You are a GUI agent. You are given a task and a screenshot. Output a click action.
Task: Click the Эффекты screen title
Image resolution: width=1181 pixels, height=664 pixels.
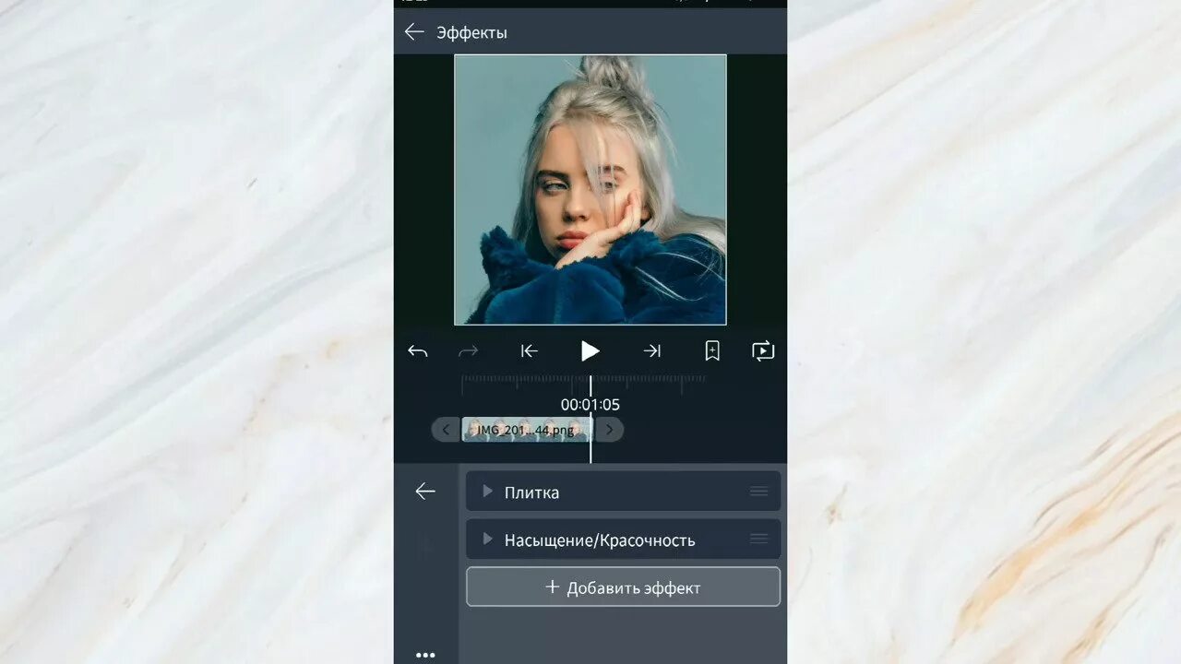471,33
